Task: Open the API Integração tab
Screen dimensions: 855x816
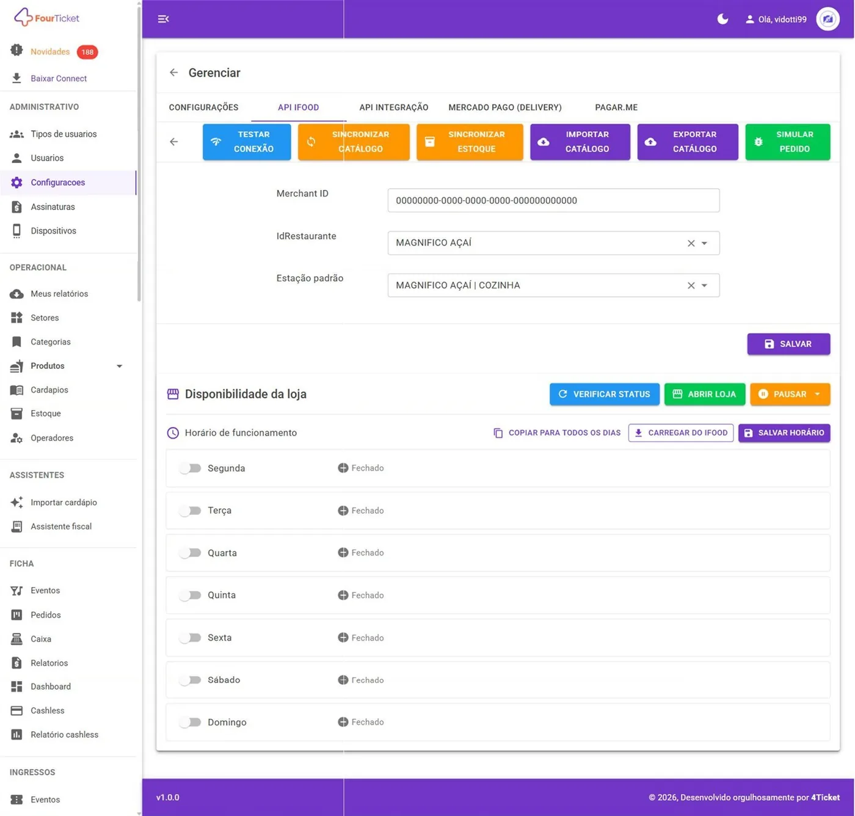Action: (394, 107)
